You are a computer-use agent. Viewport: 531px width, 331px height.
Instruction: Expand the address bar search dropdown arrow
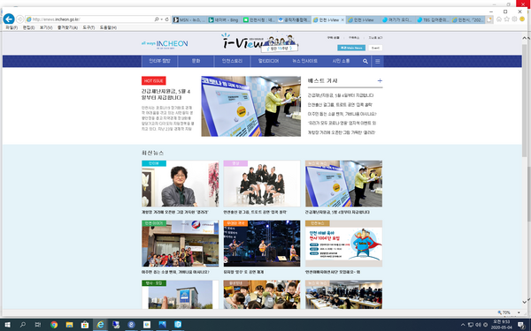coord(162,19)
